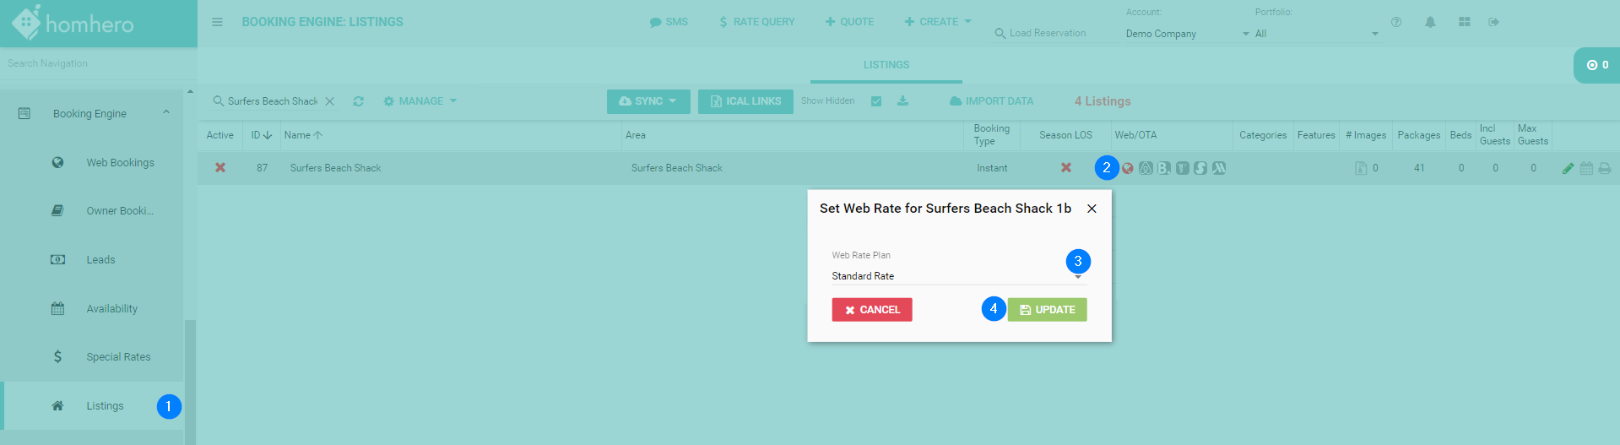Toggle the Active red X for listing 87
Image resolution: width=1620 pixels, height=445 pixels.
[220, 168]
